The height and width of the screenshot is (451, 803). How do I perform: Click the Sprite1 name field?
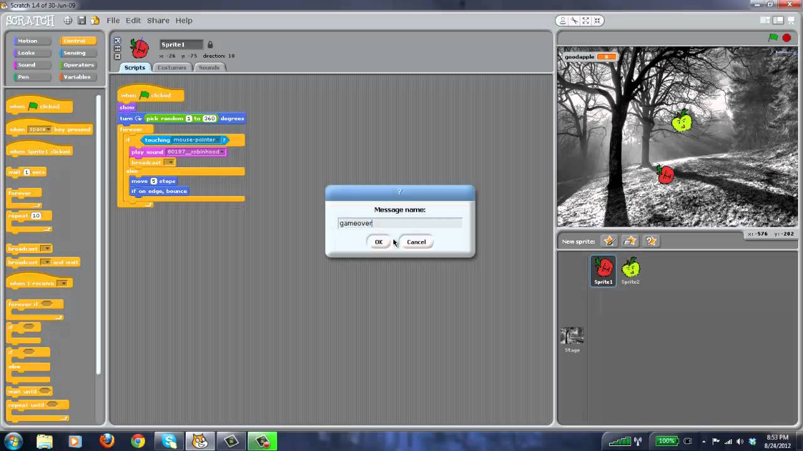click(x=181, y=44)
